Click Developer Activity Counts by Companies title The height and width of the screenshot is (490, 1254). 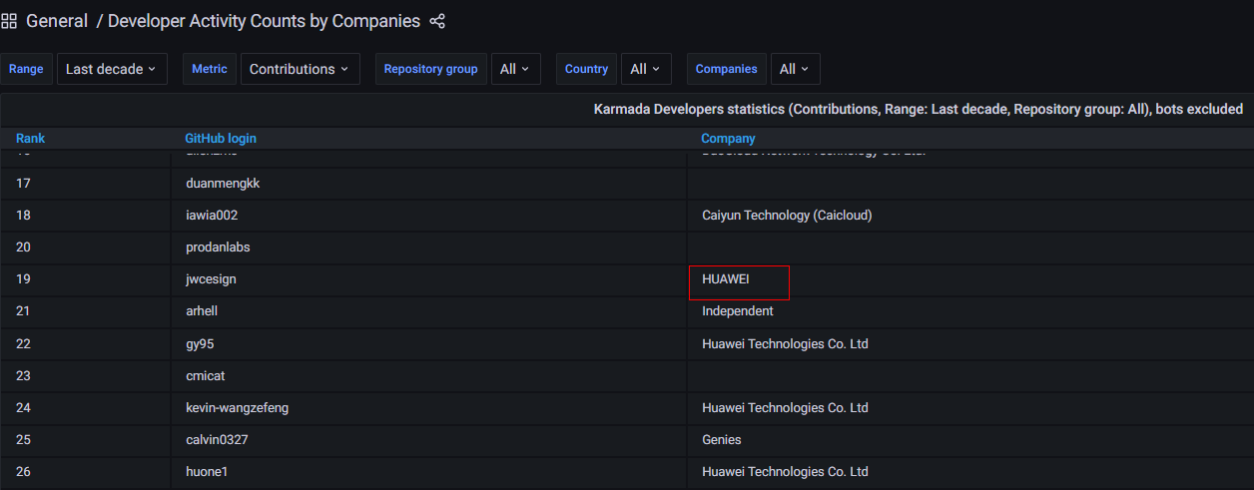264,21
